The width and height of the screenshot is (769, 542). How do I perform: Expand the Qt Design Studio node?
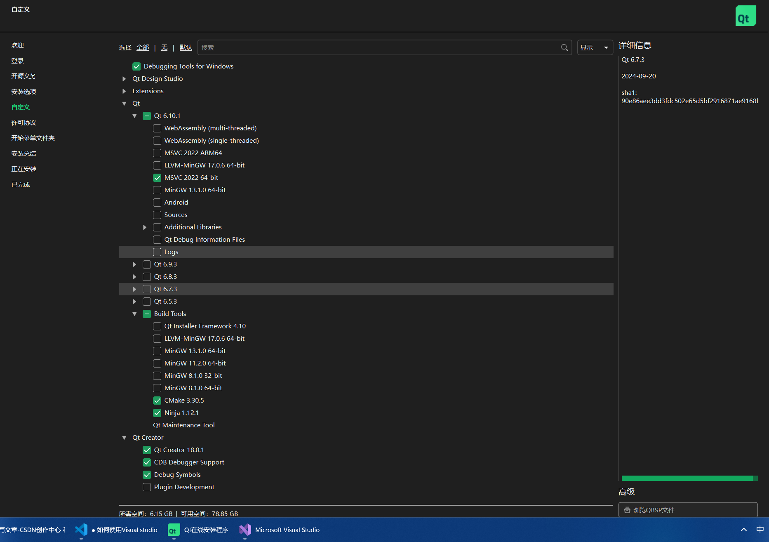coord(124,79)
